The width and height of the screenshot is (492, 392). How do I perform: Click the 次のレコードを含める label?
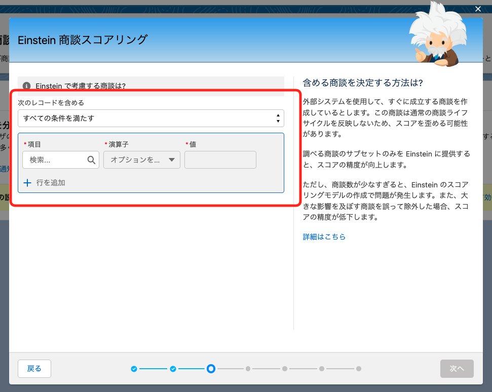(51, 102)
